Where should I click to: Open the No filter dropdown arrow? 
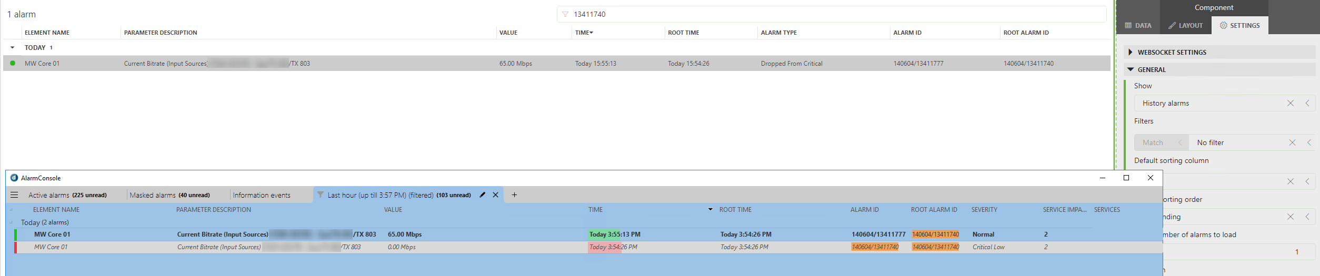pyautogui.click(x=1309, y=142)
